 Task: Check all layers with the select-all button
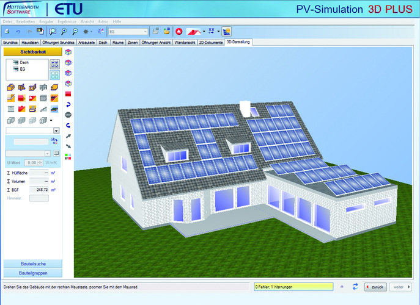[54, 64]
